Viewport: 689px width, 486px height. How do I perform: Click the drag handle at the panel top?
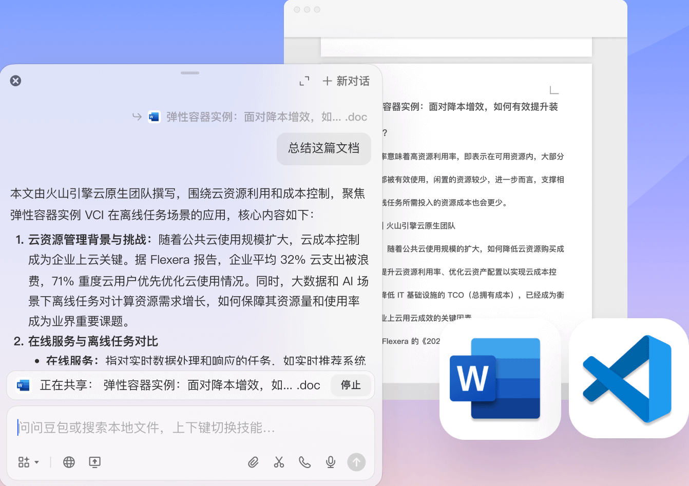[x=190, y=73]
